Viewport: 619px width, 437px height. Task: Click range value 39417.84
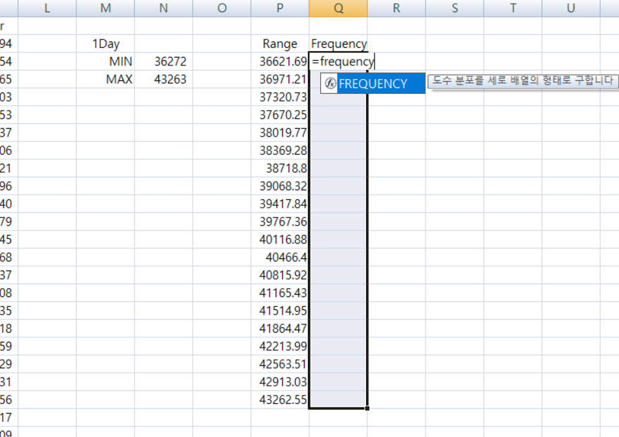click(280, 204)
